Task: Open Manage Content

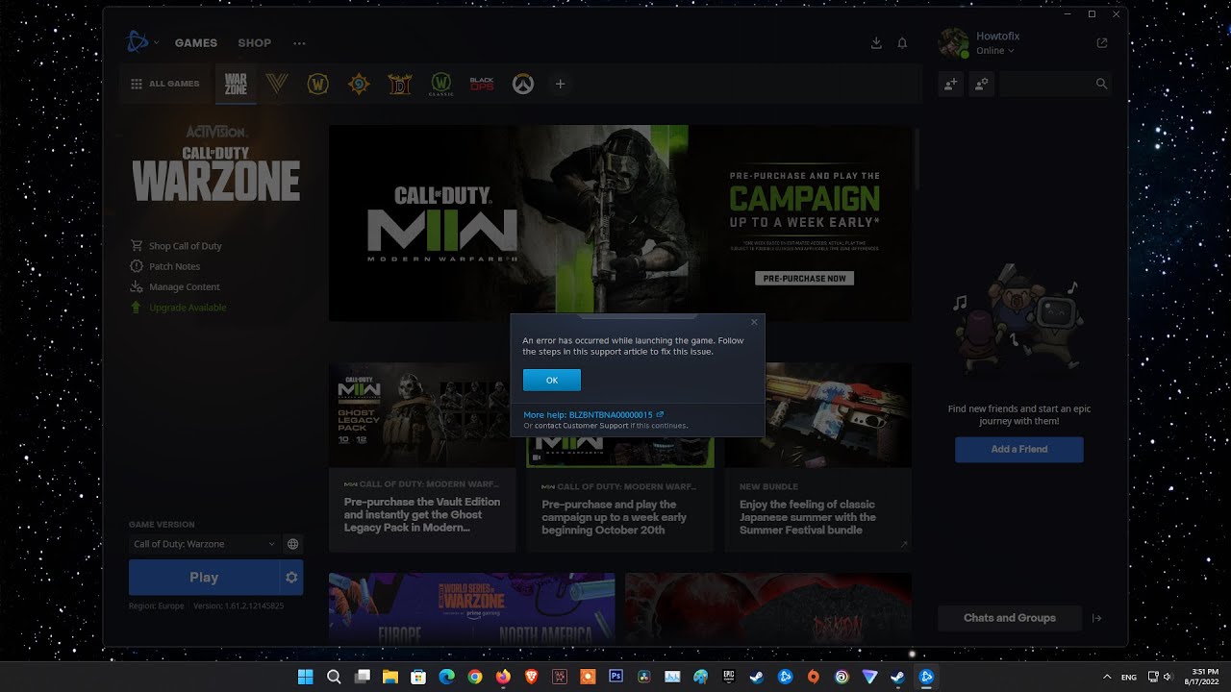Action: point(175,286)
